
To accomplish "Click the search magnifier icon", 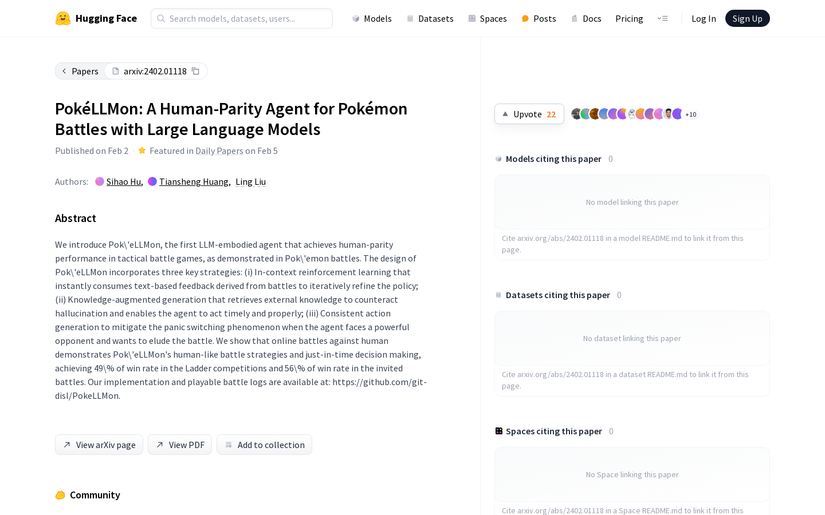I will 162,18.
